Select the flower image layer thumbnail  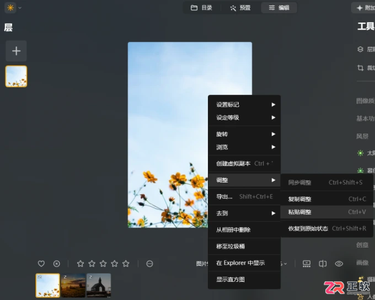[16, 76]
